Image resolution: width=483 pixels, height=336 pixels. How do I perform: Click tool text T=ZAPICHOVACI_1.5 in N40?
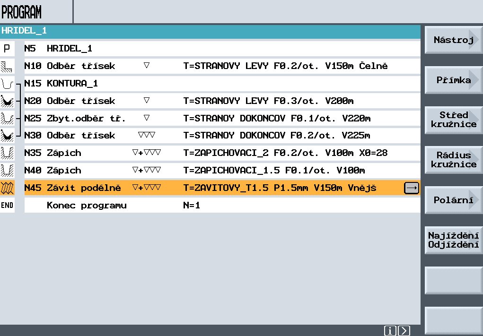point(231,170)
